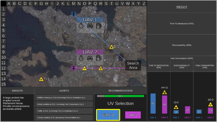Click the traffic warning T+11 map icon
Viewport: 217px width, 122px height.
coord(101,68)
